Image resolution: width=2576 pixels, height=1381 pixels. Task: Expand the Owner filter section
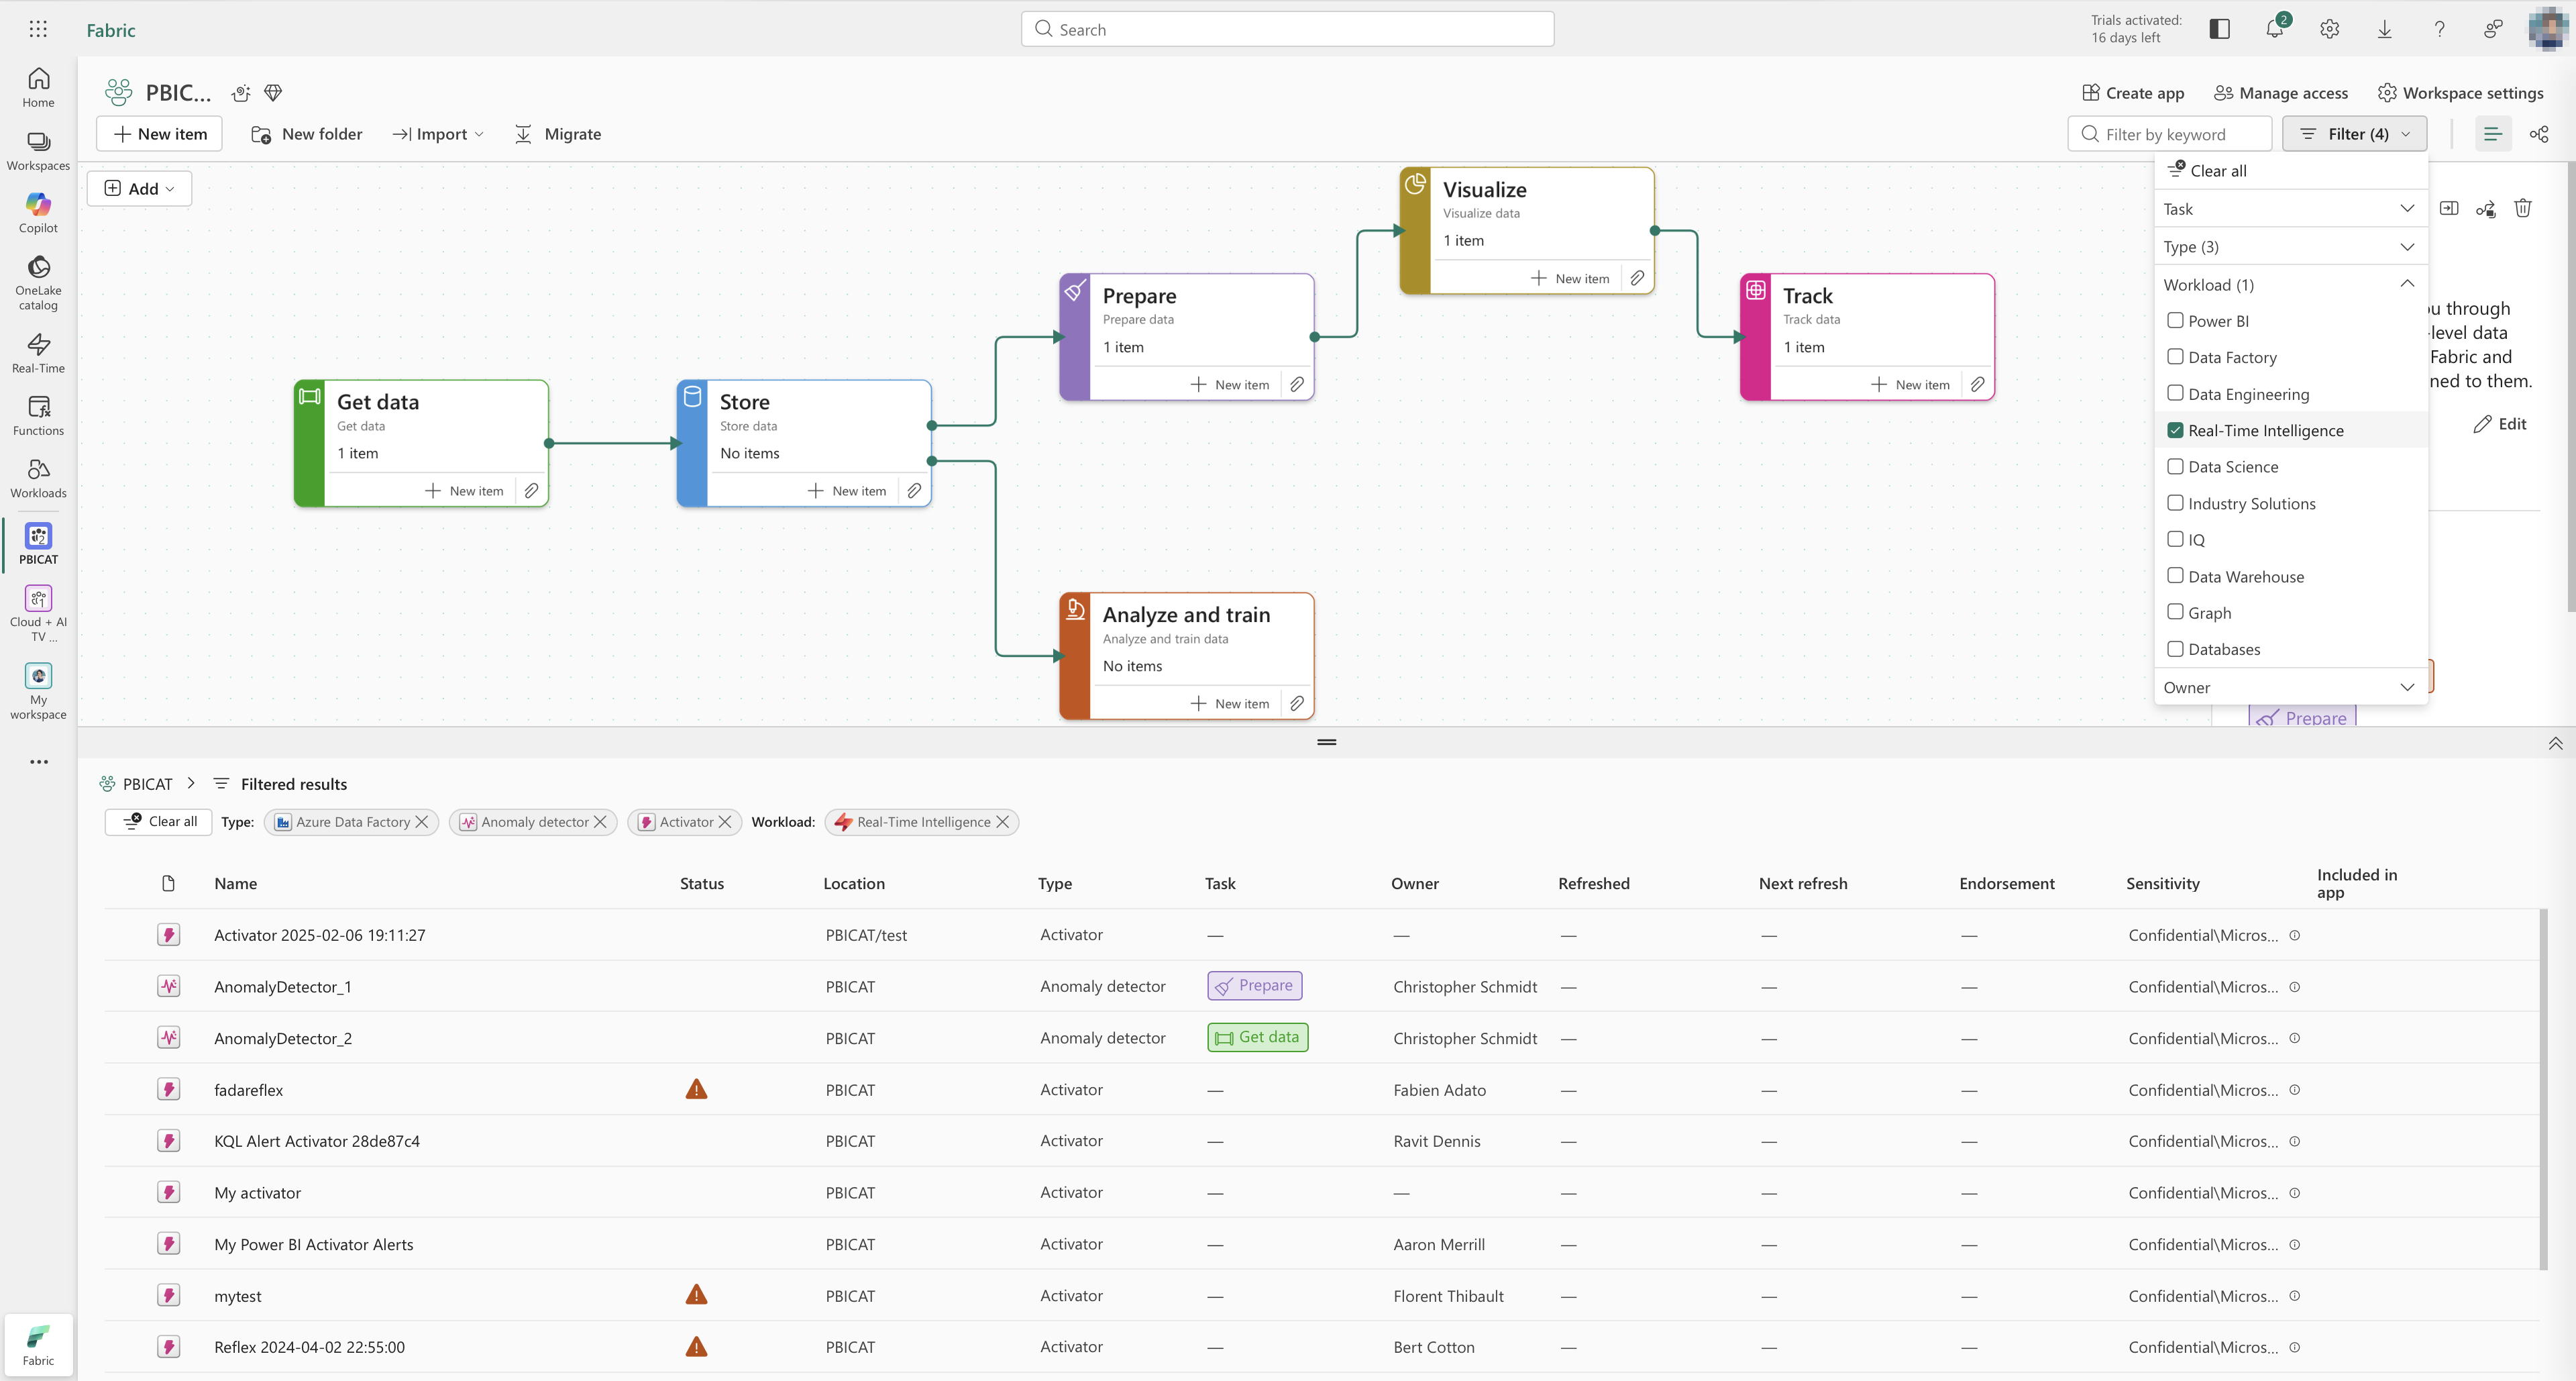coord(2290,687)
